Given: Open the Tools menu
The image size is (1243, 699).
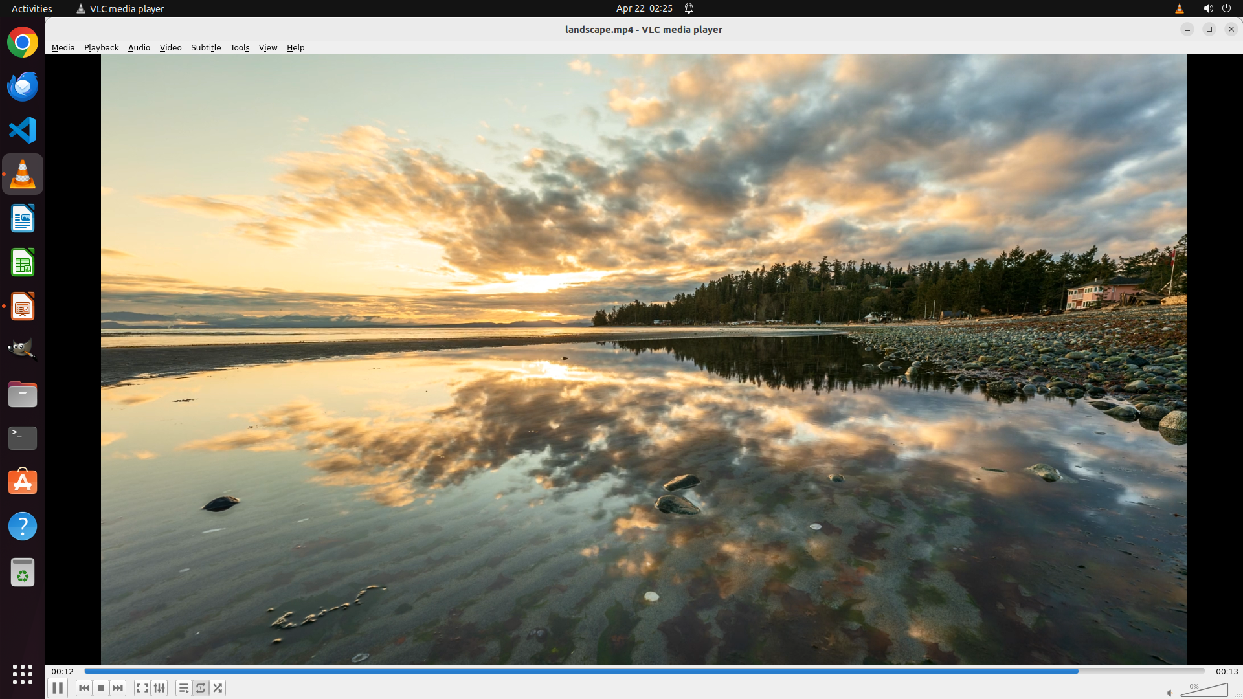Looking at the screenshot, I should pos(240,47).
